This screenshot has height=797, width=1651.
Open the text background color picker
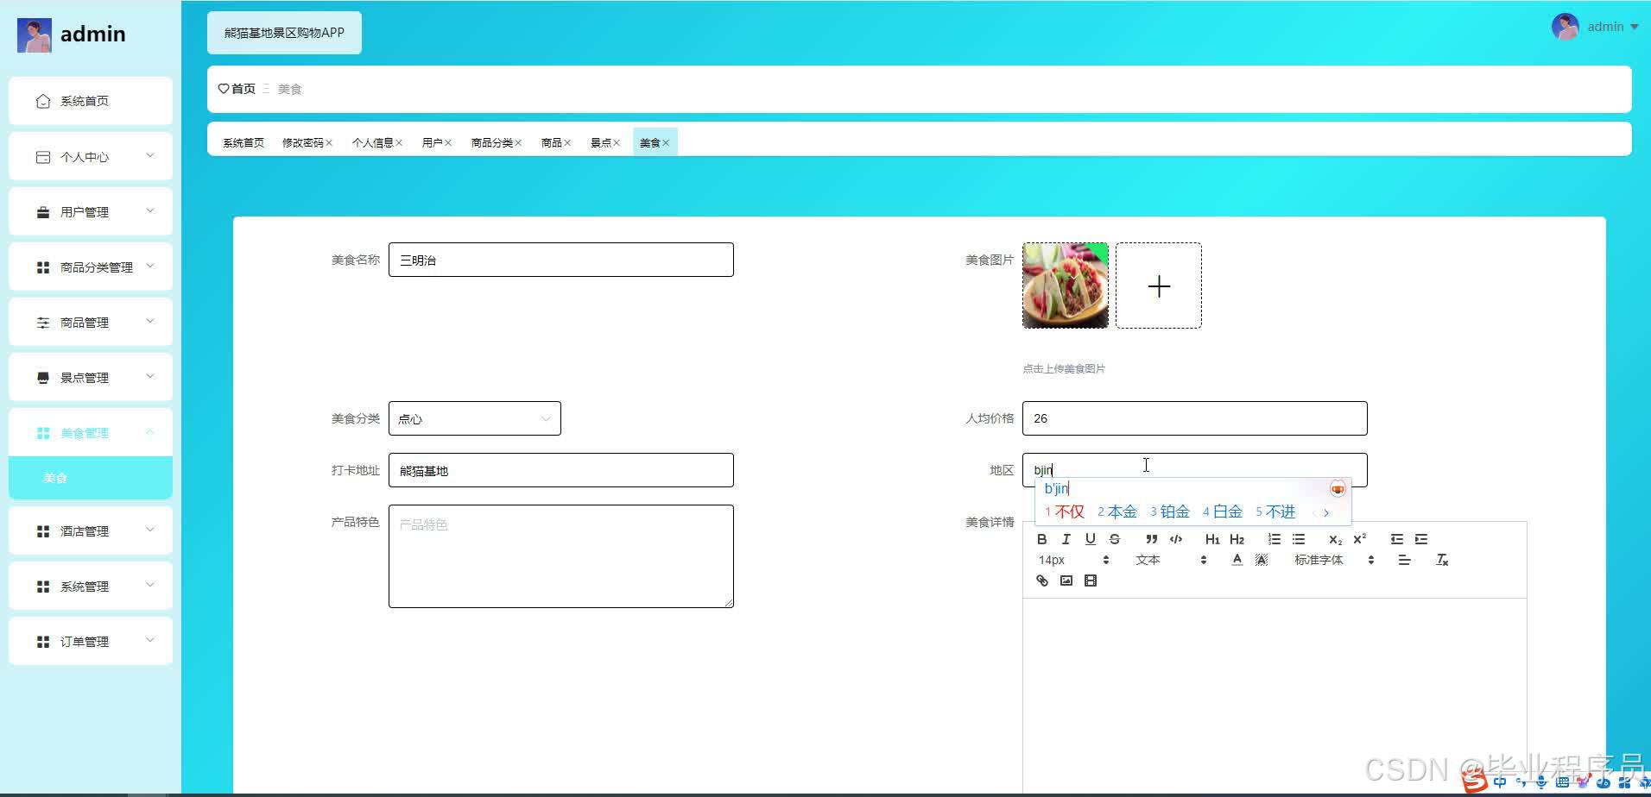[x=1261, y=560]
